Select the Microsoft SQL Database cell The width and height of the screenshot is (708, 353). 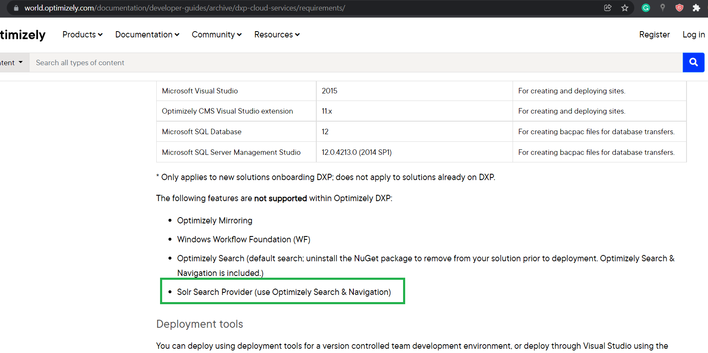tap(236, 132)
